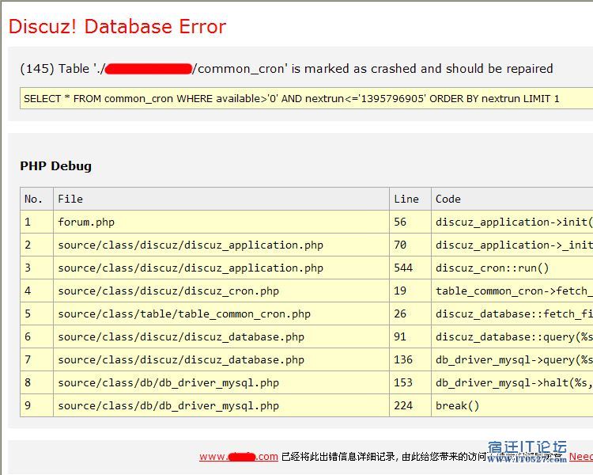Click the 'db_driver_mysql->query(%s' code cell
Image resolution: width=593 pixels, height=475 pixels.
pyautogui.click(x=512, y=360)
